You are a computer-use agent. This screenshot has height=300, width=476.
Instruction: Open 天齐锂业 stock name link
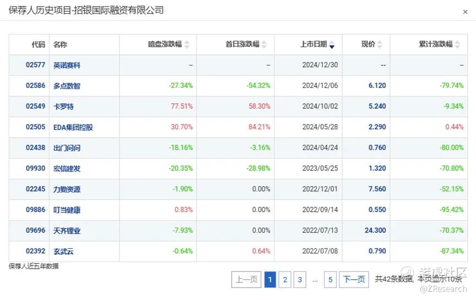(x=67, y=231)
